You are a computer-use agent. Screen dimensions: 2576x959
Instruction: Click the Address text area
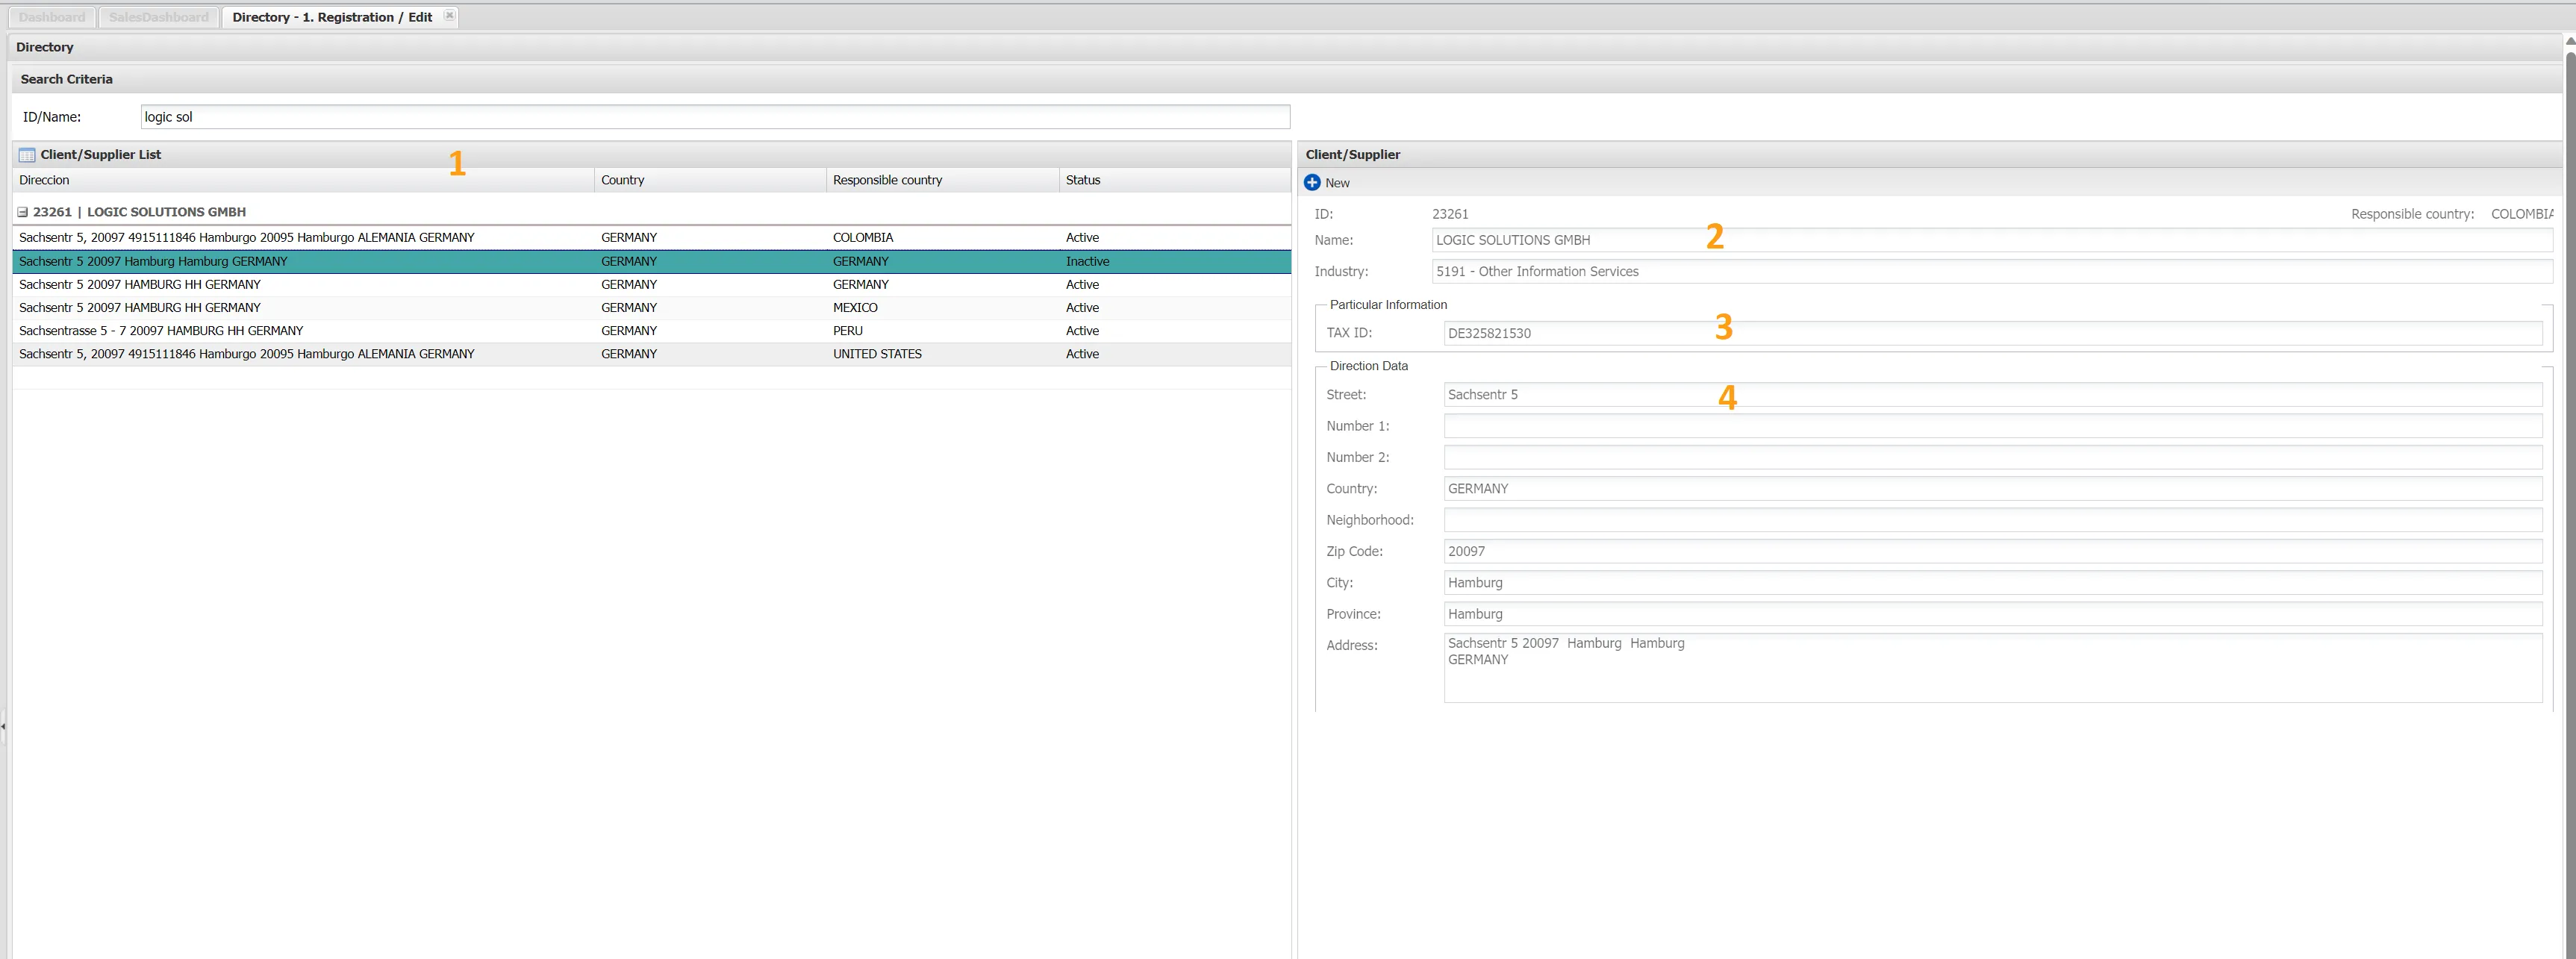(1993, 668)
